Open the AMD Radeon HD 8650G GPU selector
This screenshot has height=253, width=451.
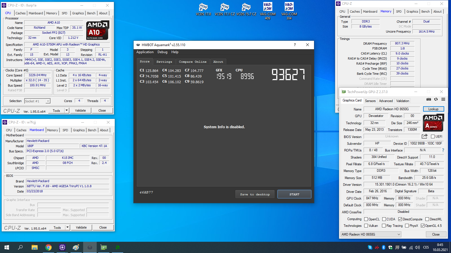pyautogui.click(x=371, y=234)
